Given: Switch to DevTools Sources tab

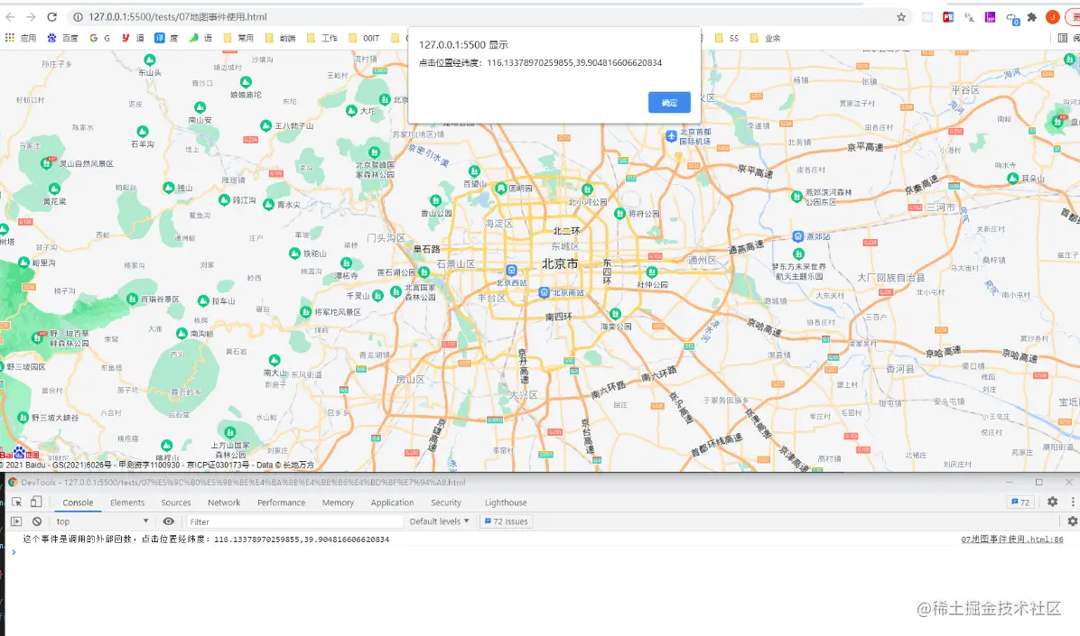Looking at the screenshot, I should tap(176, 502).
